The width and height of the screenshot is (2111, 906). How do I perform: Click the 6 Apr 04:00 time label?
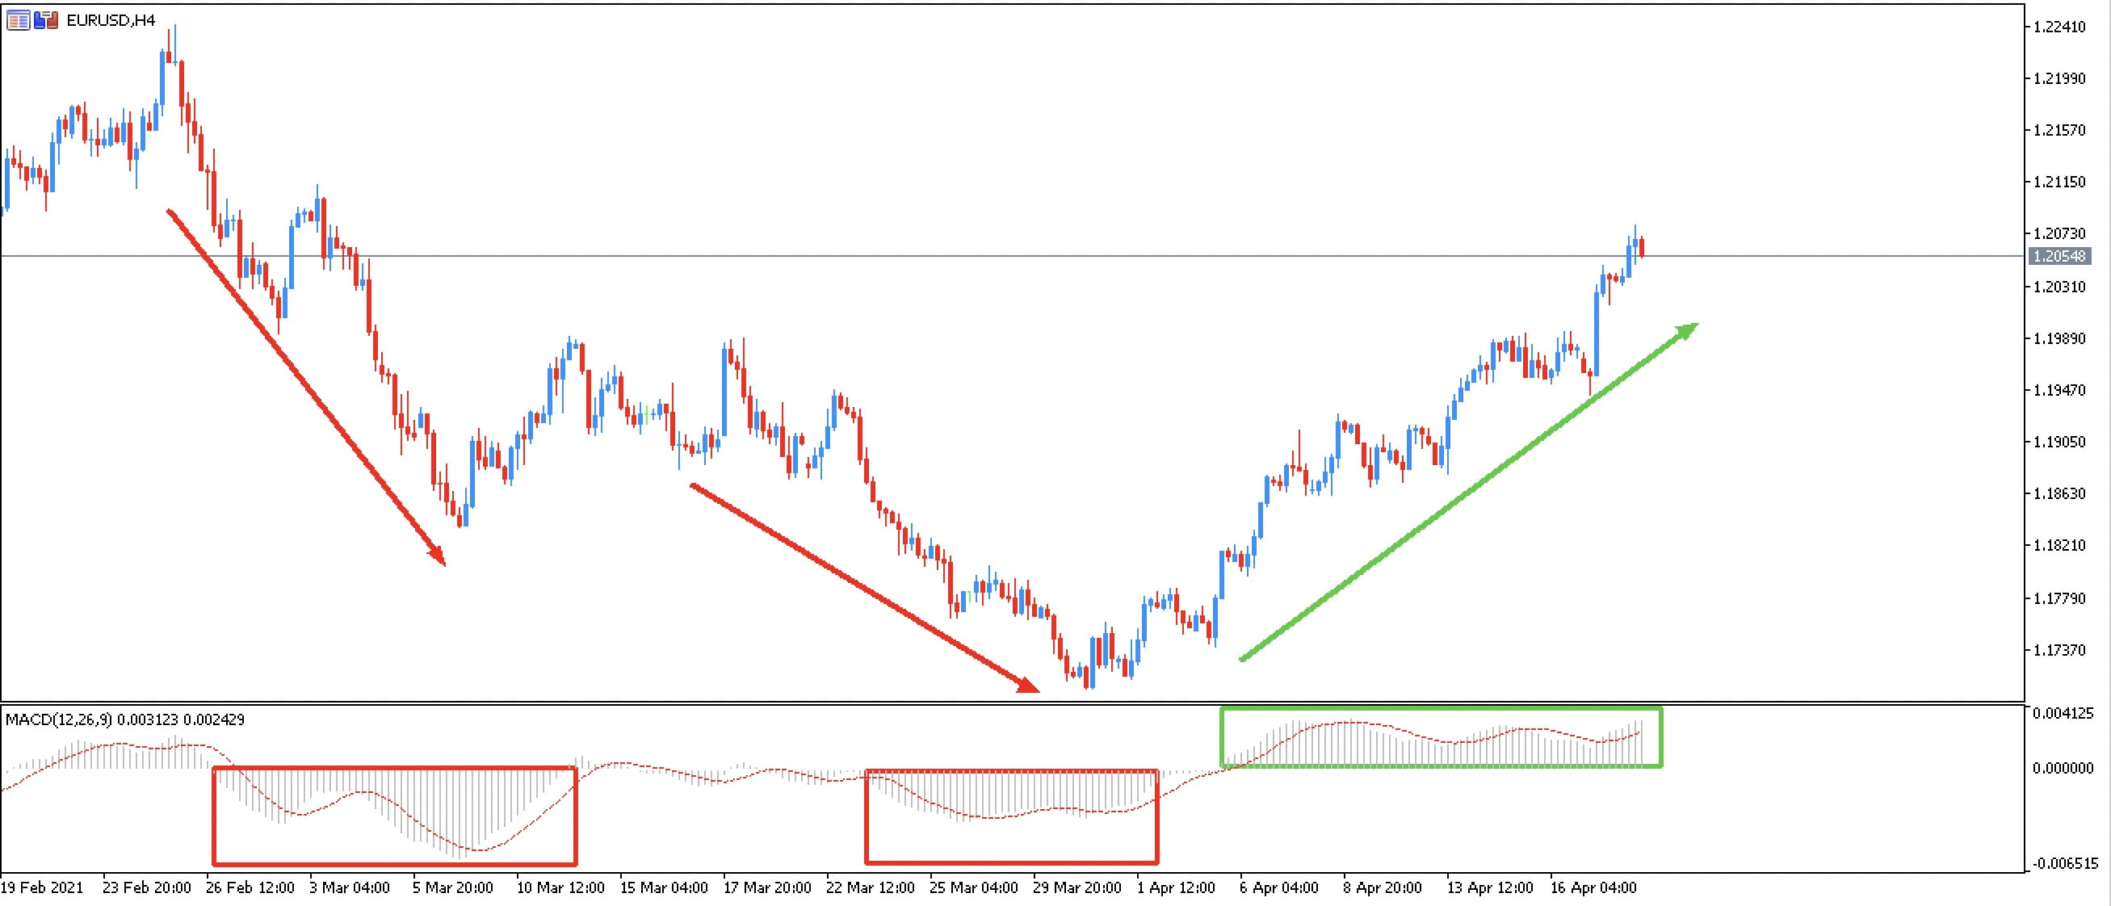(x=1278, y=888)
